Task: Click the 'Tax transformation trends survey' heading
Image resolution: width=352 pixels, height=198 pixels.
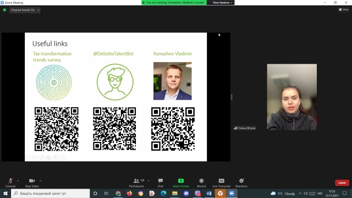Action: pyautogui.click(x=52, y=57)
